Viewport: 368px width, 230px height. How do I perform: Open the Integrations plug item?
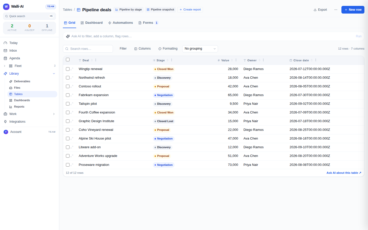click(x=29, y=122)
